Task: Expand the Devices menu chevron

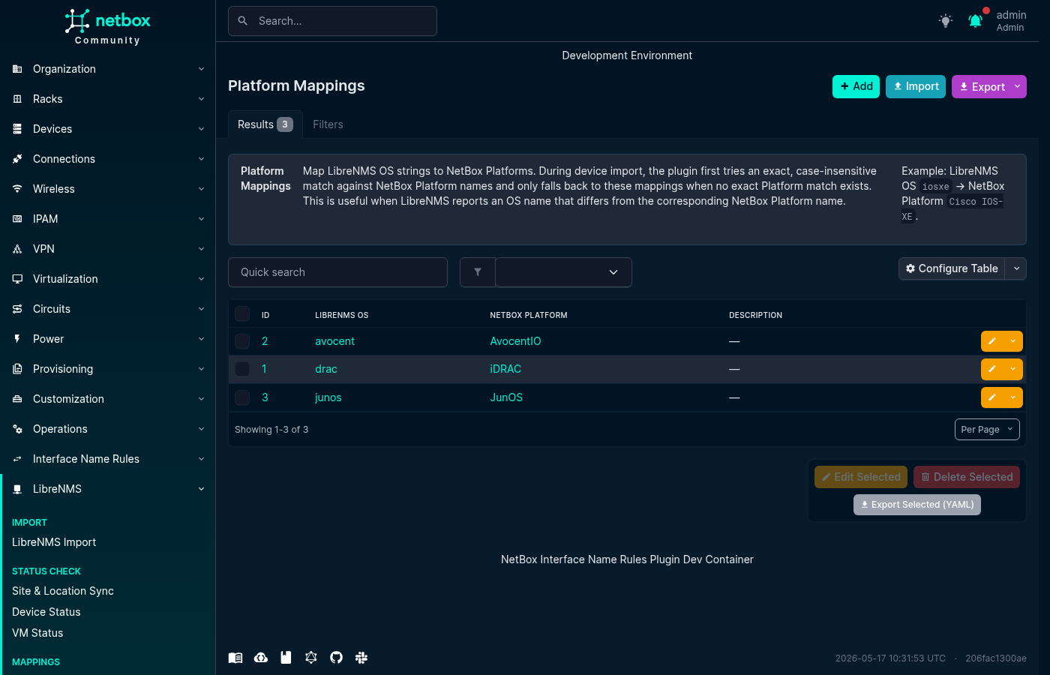Action: (201, 129)
